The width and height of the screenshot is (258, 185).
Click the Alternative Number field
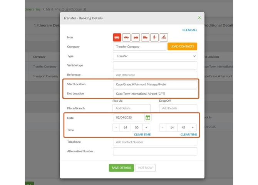coord(155,151)
